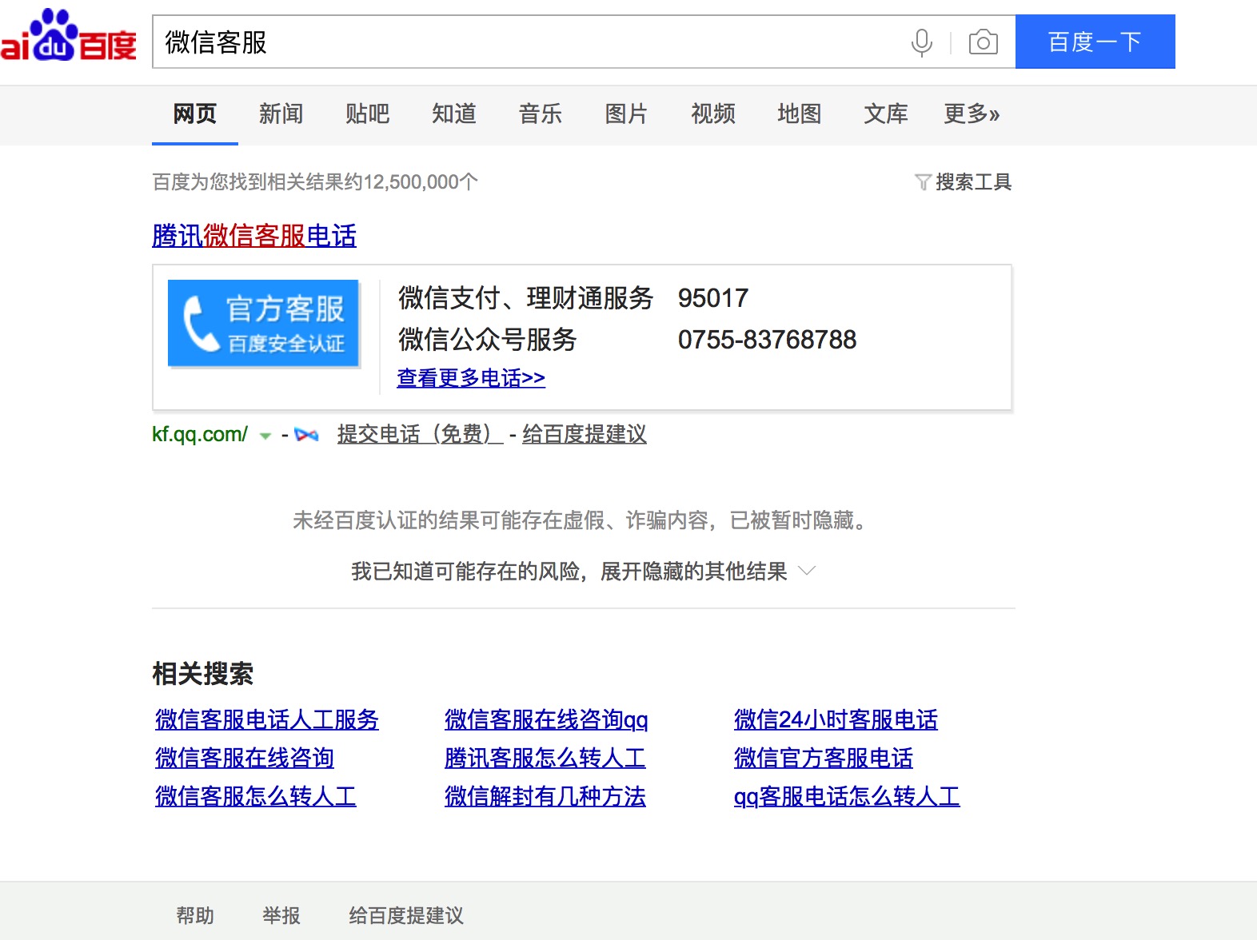Open the 腾讯微信客服电话 result title
The width and height of the screenshot is (1257, 940).
(254, 236)
